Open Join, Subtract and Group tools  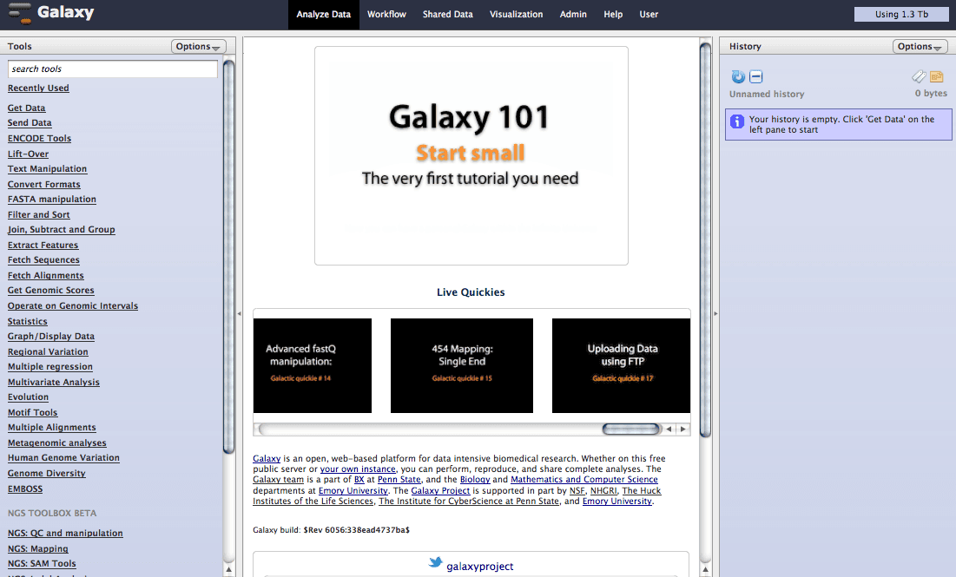[x=62, y=230]
